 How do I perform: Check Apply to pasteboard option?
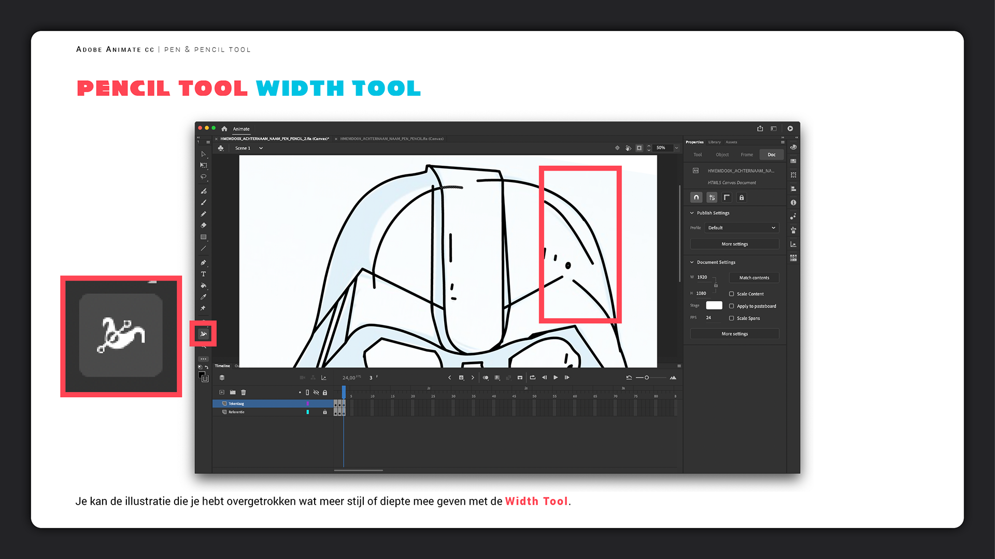pyautogui.click(x=731, y=306)
